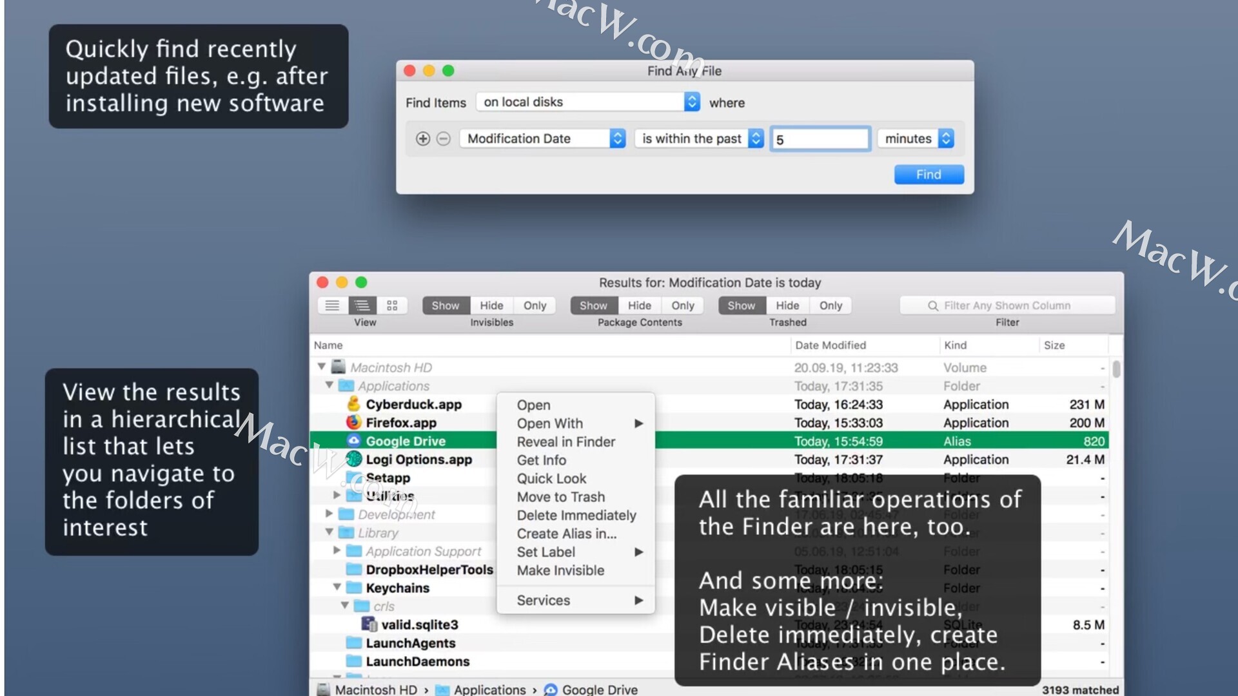Set Package Contents to Only

[x=683, y=305]
